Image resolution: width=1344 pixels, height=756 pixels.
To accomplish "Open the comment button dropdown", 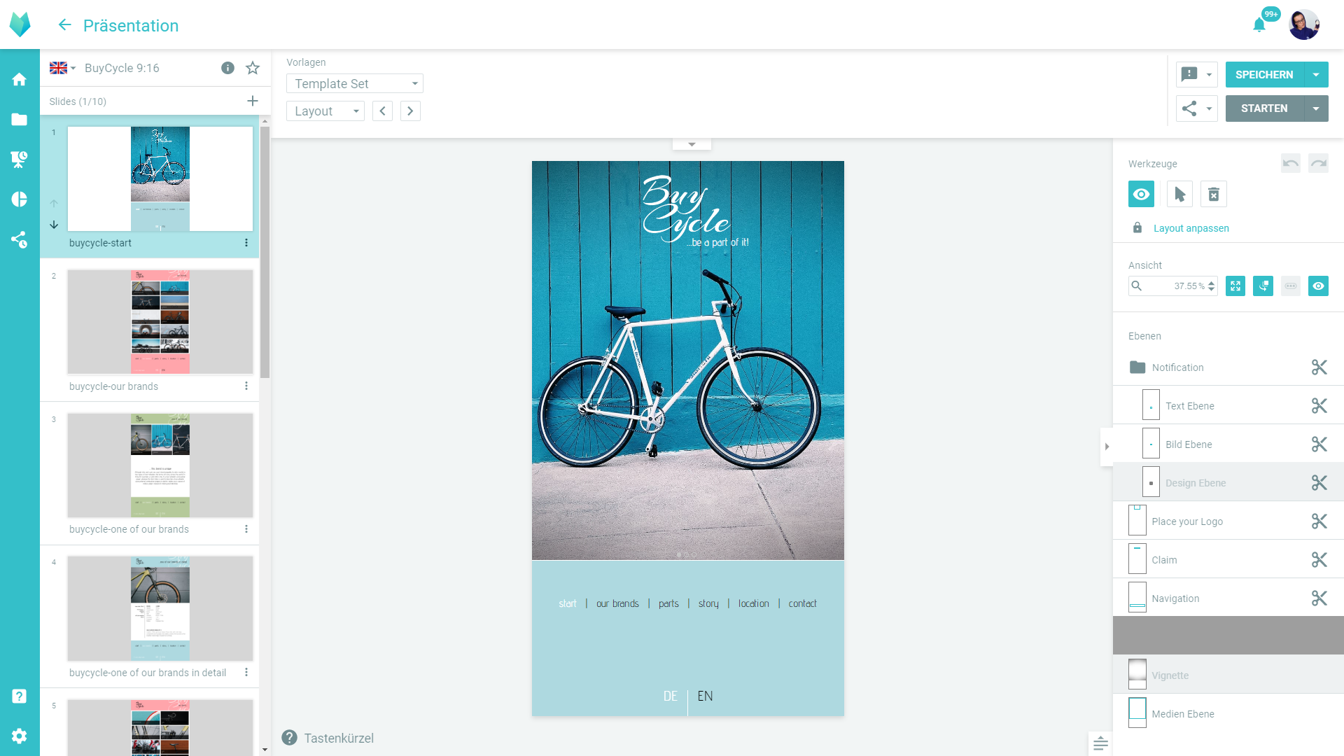I will pyautogui.click(x=1209, y=75).
